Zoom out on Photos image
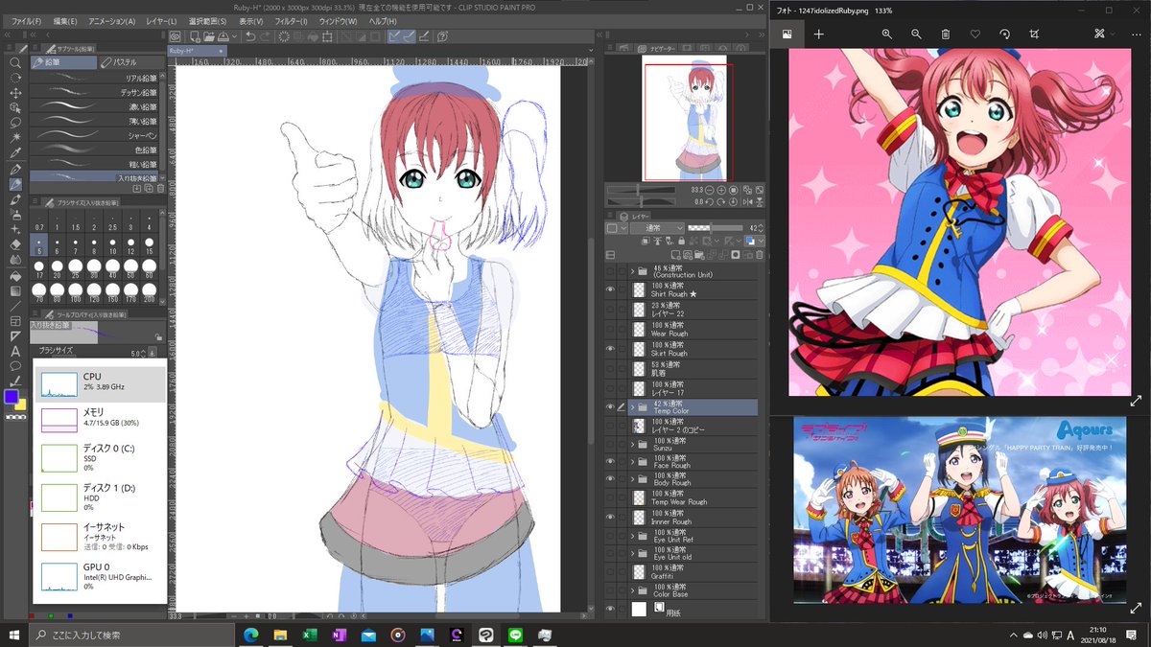The image size is (1151, 647). (x=916, y=34)
